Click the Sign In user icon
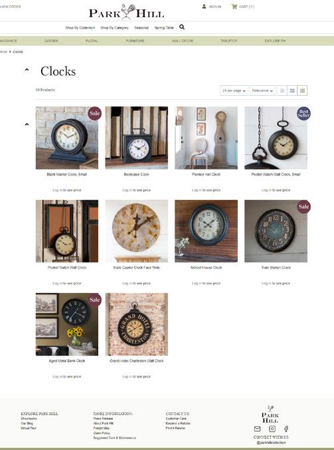 [x=204, y=6]
